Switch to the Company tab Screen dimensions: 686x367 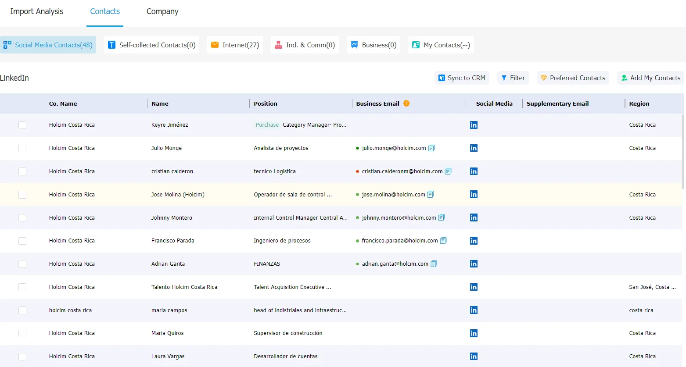[162, 11]
